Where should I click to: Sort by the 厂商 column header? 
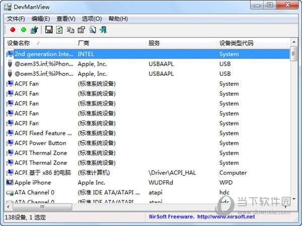110,43
